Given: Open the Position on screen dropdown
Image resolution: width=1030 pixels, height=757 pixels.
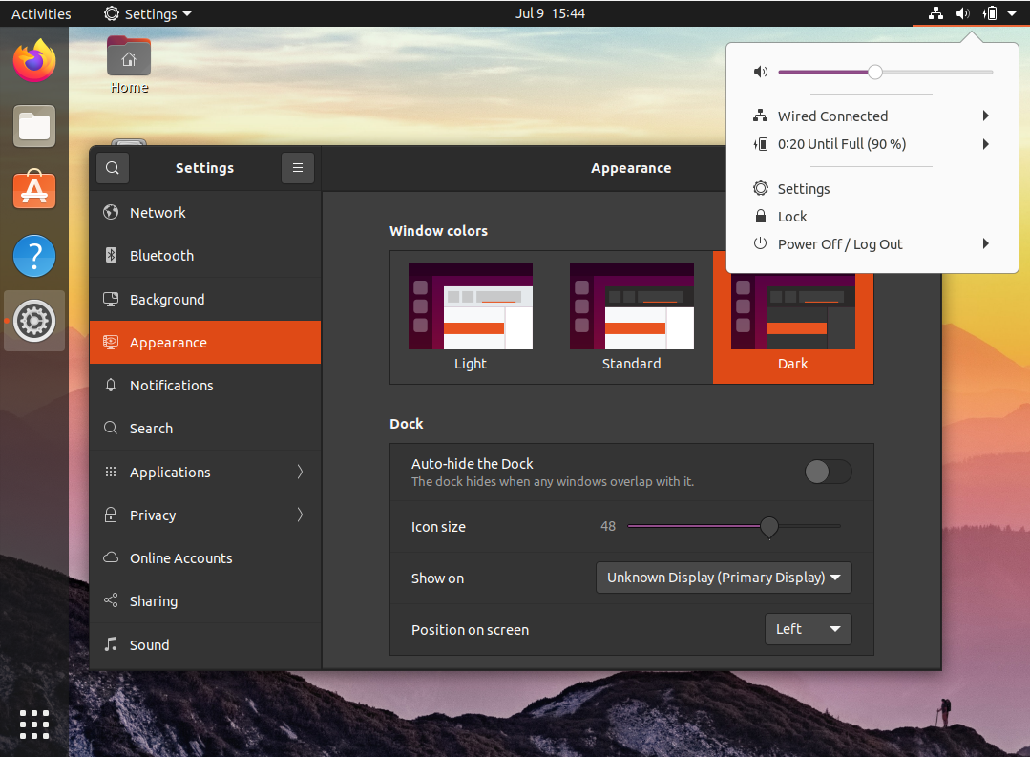Looking at the screenshot, I should 808,628.
